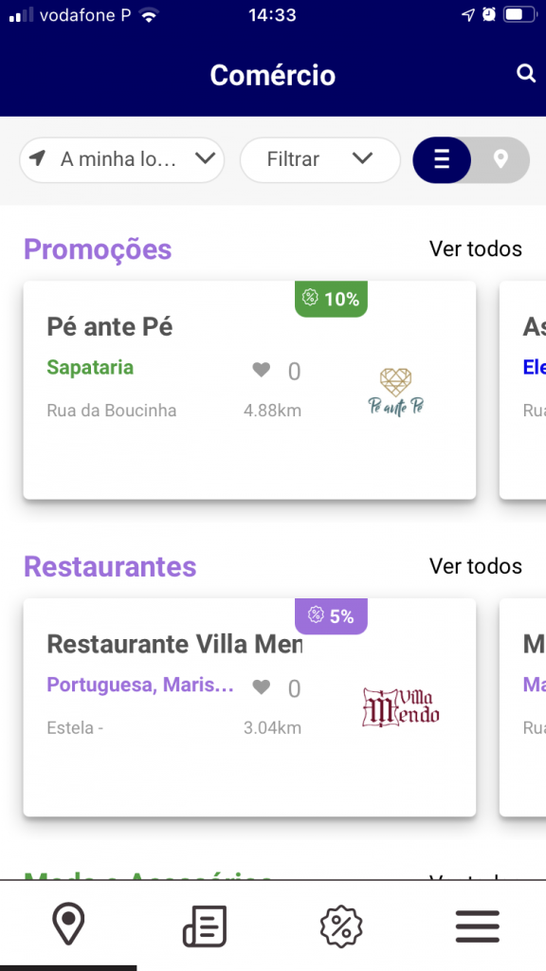
Task: Switch to list view toggle
Action: (442, 159)
